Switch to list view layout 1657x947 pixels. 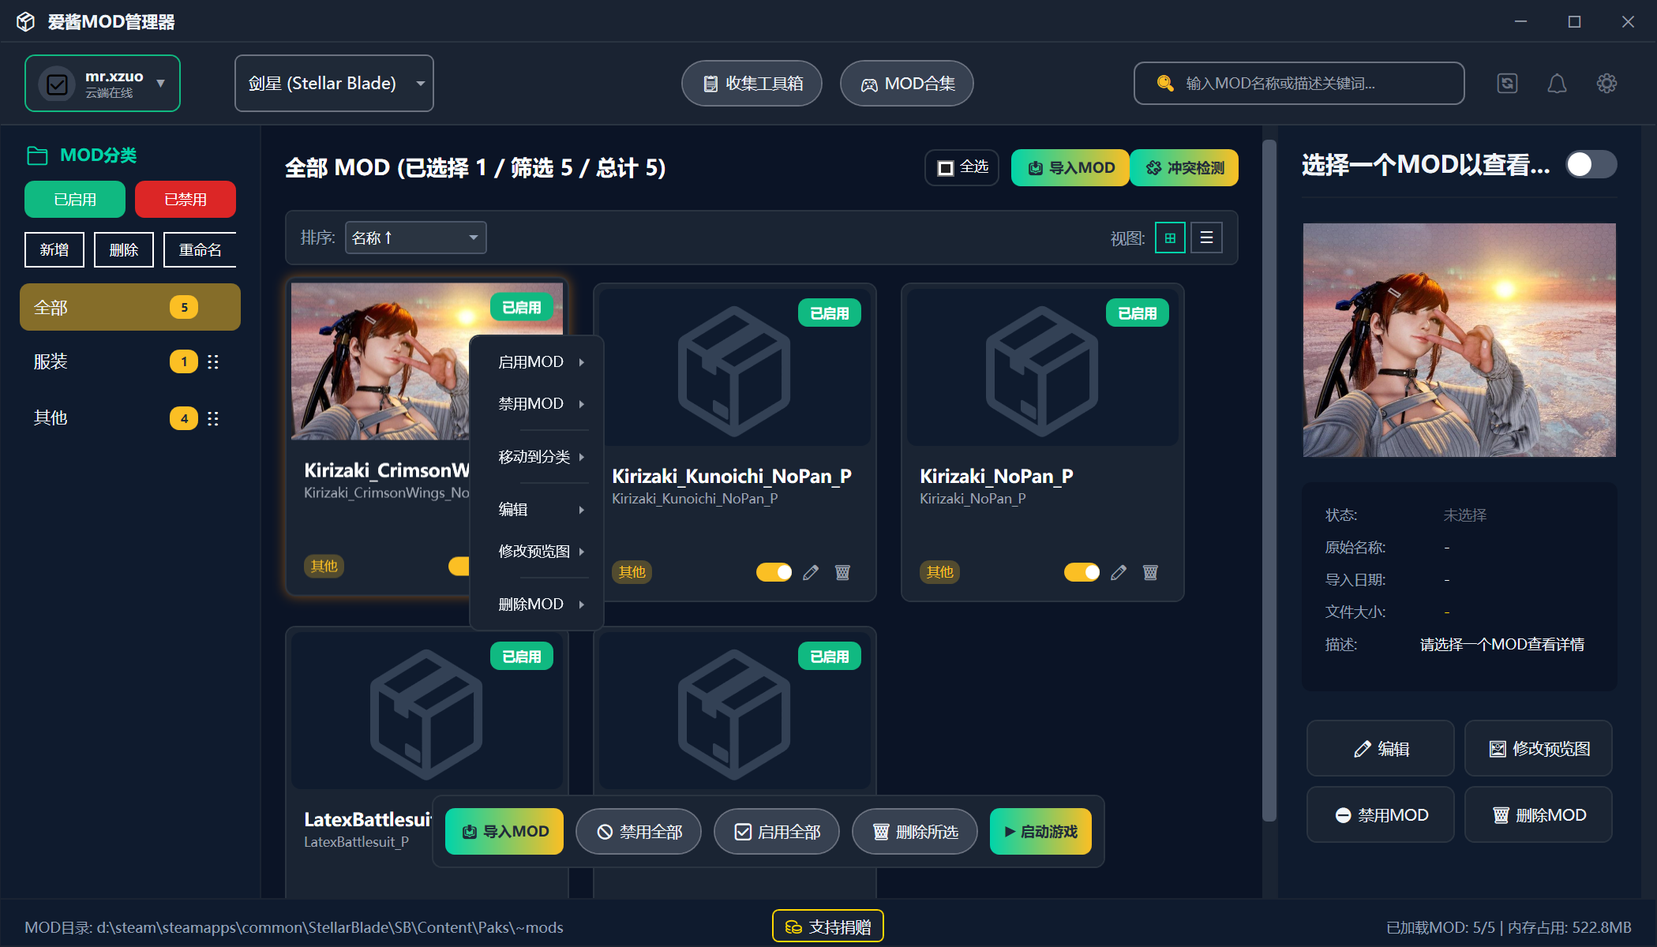click(1206, 237)
